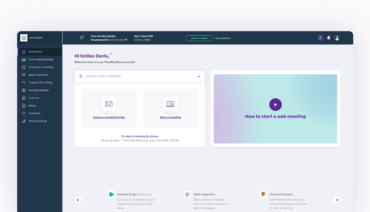
Task: Open the Dashboard home icon
Action: point(24,52)
